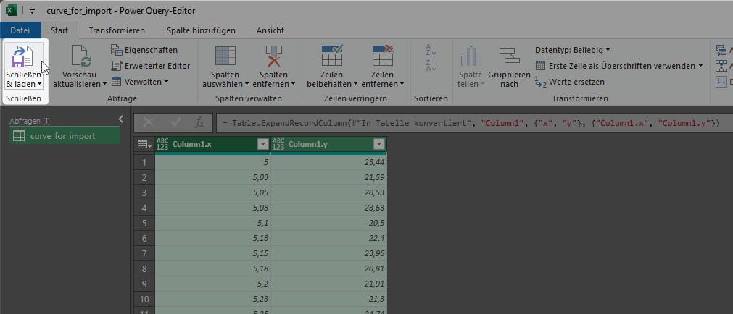
Task: Click the Spalten entfernen icon
Action: (274, 56)
